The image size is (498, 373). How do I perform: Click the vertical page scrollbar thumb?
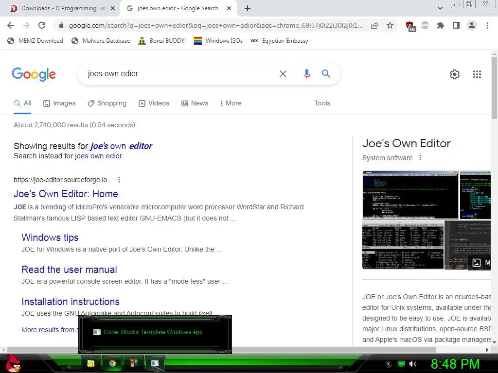click(494, 88)
